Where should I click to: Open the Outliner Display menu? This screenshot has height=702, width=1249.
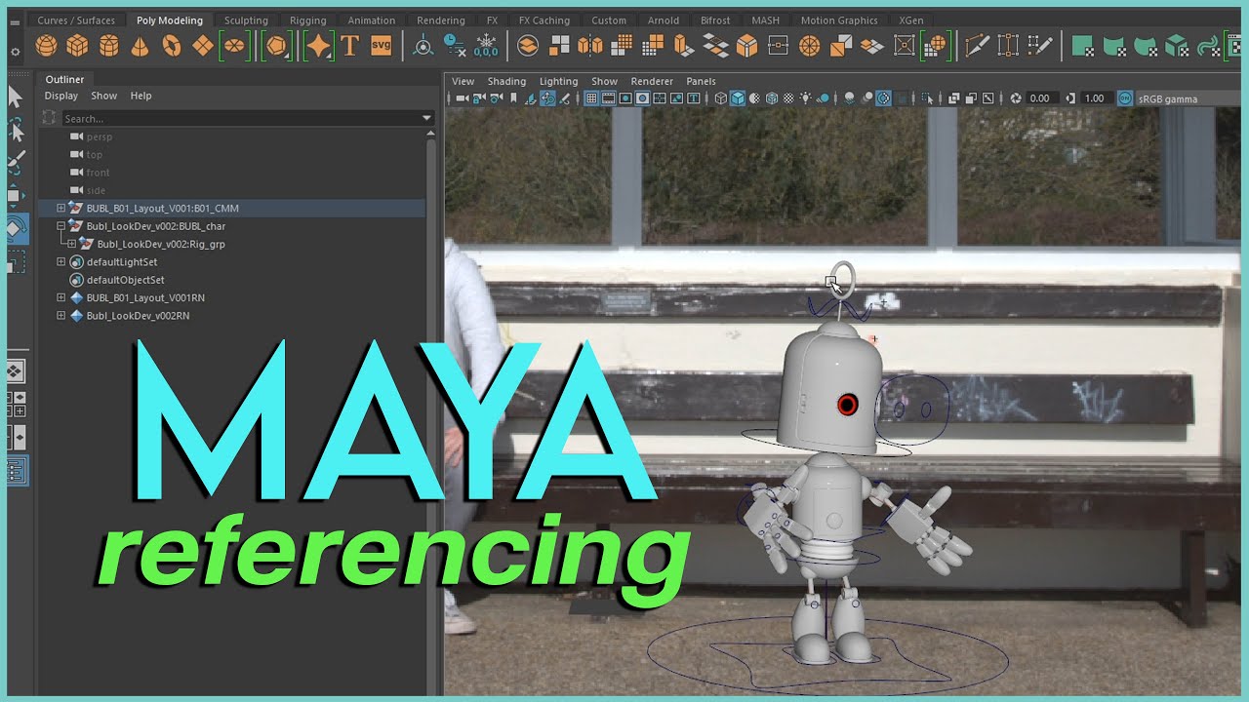point(60,96)
